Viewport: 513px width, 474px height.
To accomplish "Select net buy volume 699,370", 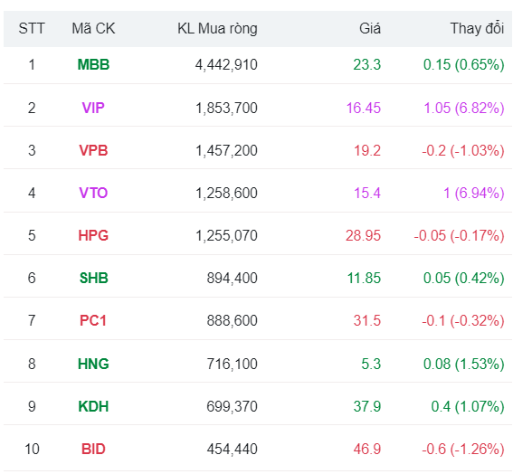I will click(x=232, y=406).
